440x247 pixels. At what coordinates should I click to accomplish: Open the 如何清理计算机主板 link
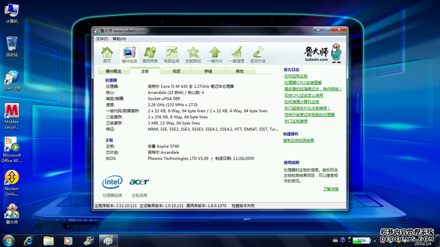point(301,102)
